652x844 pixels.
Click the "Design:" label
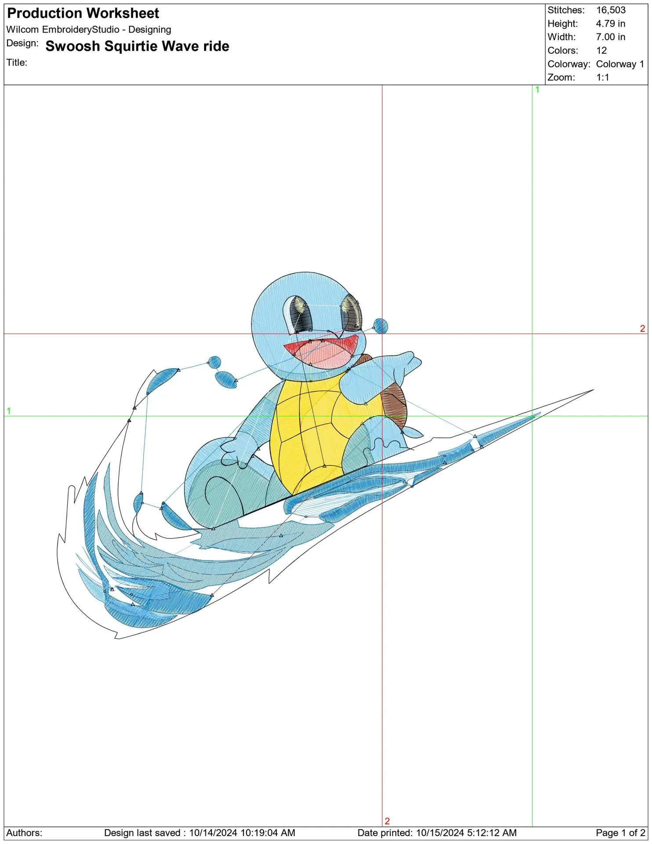point(22,44)
